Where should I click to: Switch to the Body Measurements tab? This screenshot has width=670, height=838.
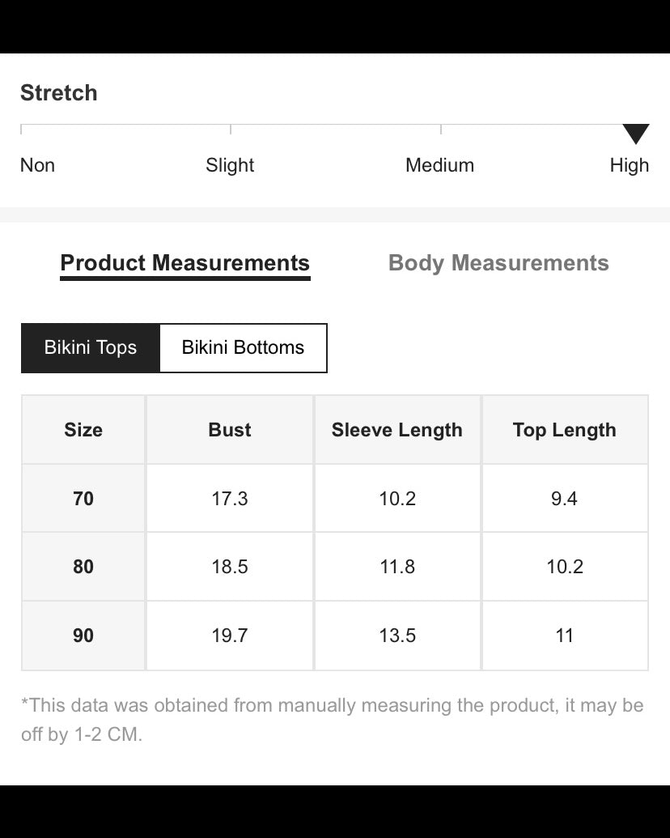(x=498, y=263)
